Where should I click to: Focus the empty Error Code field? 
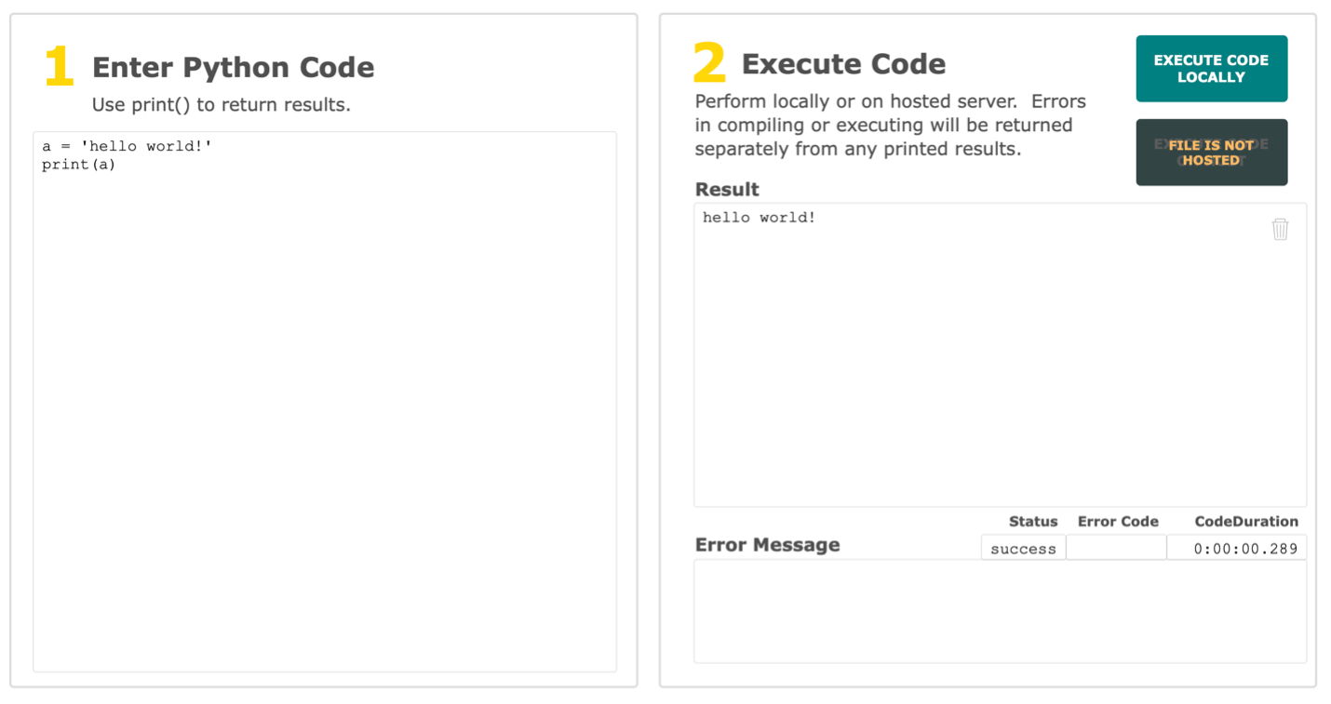coord(1116,549)
